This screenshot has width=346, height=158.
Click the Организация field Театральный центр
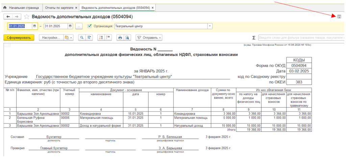coord(161,26)
